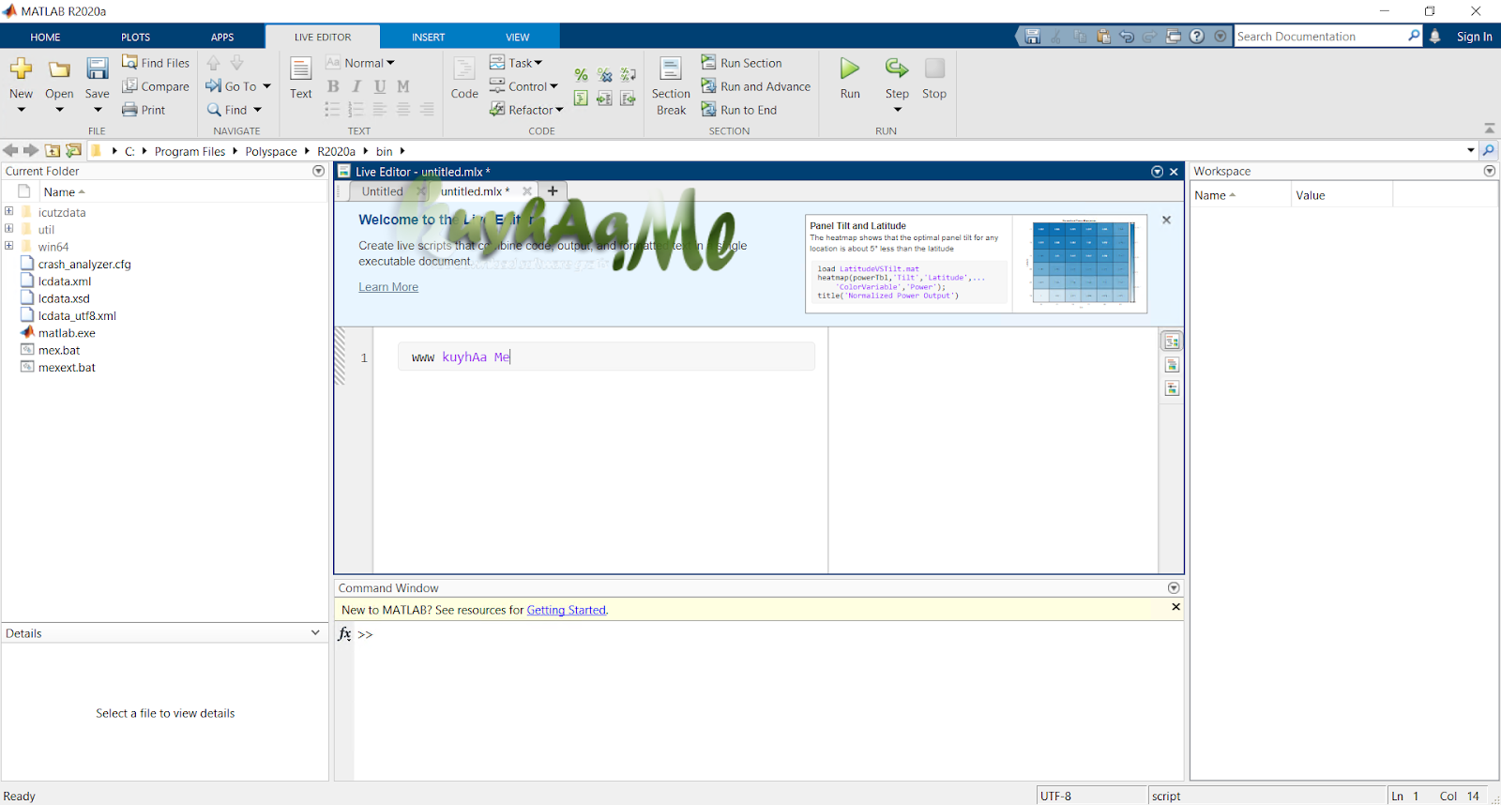
Task: Open the dropdown arrow under Step
Action: pyautogui.click(x=897, y=110)
